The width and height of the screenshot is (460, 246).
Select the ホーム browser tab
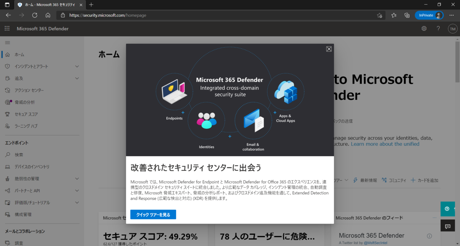click(x=49, y=5)
